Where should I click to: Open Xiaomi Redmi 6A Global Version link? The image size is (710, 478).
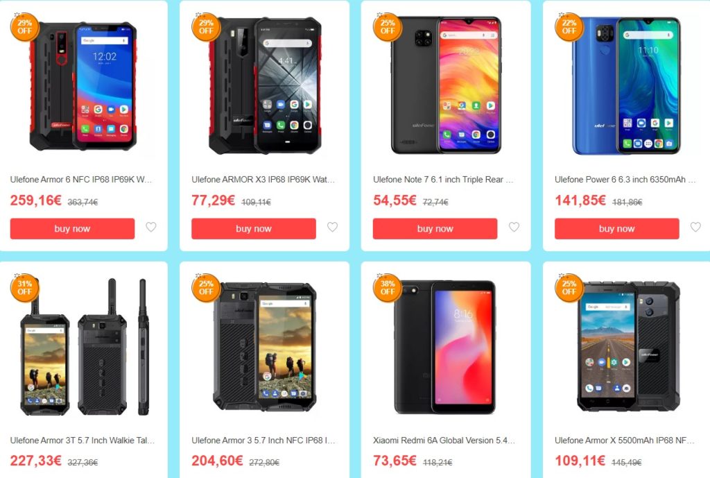pos(444,441)
